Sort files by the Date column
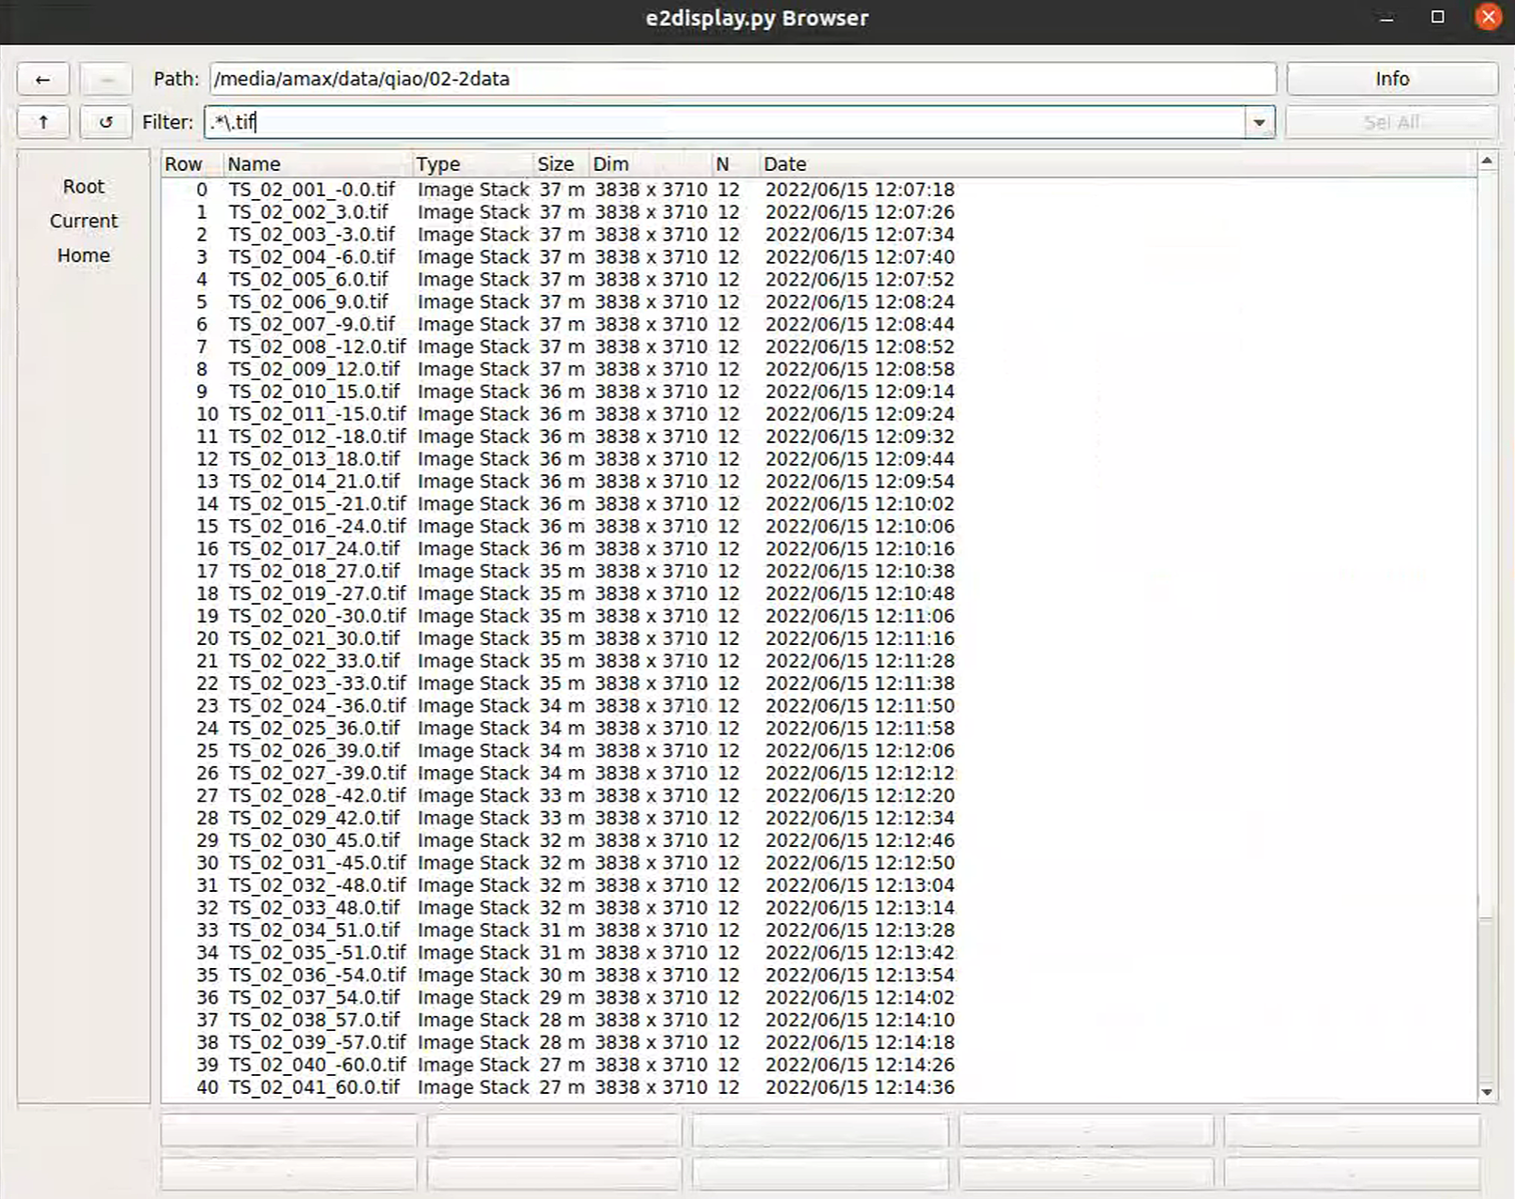The width and height of the screenshot is (1515, 1199). coord(785,163)
